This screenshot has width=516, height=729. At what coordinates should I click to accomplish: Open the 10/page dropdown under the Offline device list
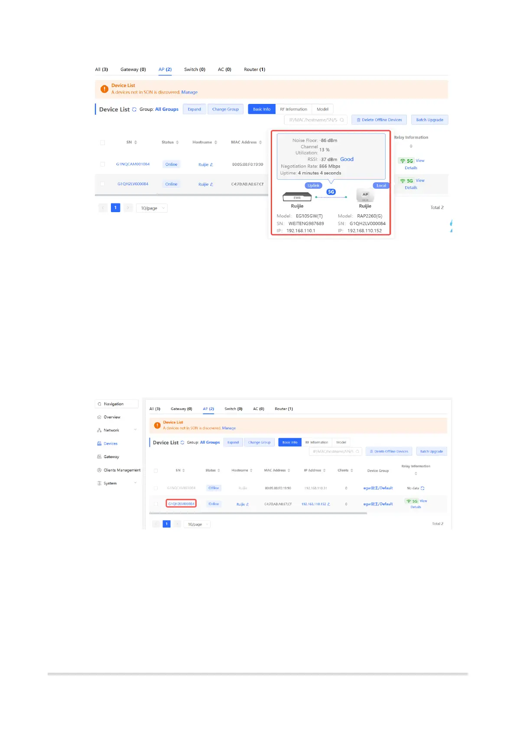click(x=198, y=524)
